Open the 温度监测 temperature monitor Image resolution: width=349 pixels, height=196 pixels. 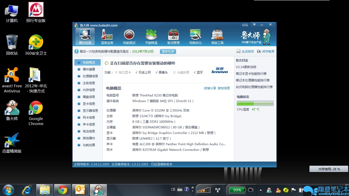point(107,36)
